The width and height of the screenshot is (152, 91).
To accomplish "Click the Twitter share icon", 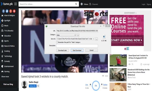I will click(x=7, y=11).
